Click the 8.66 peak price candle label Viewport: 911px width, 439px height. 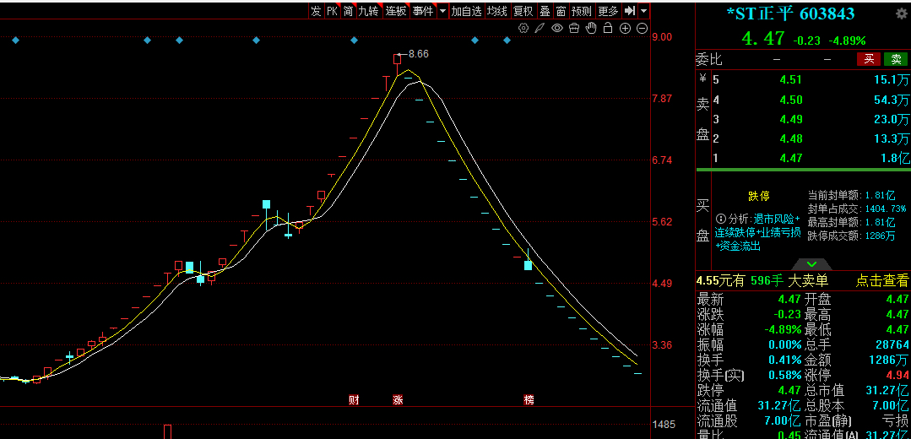pyautogui.click(x=418, y=54)
